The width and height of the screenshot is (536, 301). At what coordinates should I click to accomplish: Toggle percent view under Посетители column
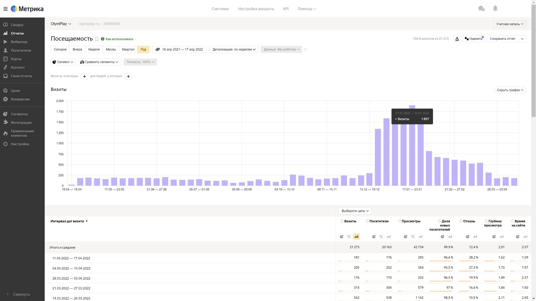[381, 237]
